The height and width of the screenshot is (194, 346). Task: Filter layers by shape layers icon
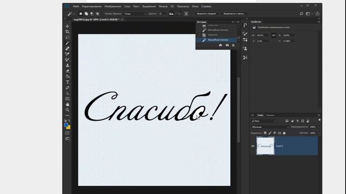pos(303,121)
